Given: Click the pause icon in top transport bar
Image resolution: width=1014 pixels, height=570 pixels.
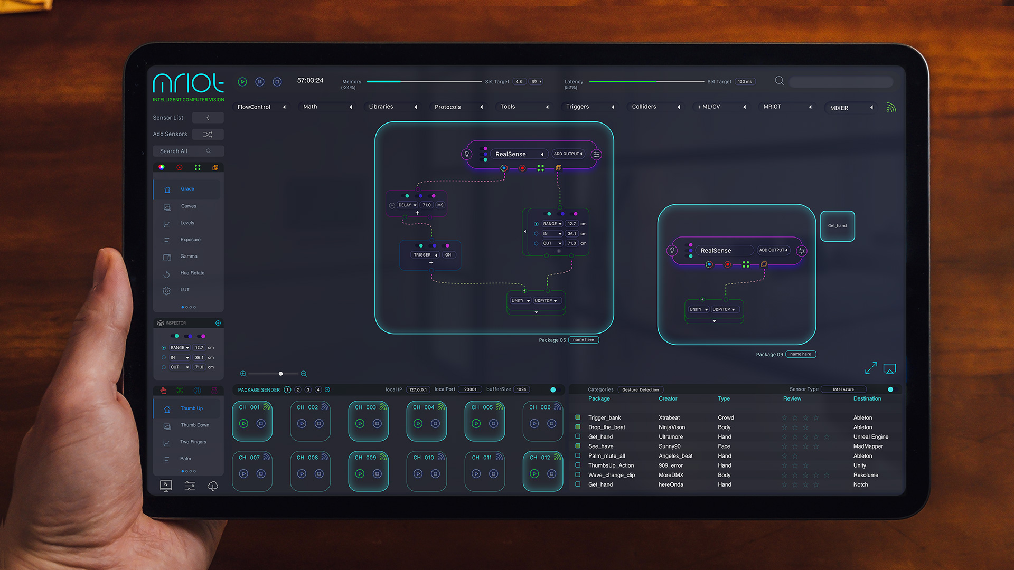Looking at the screenshot, I should click(x=260, y=82).
